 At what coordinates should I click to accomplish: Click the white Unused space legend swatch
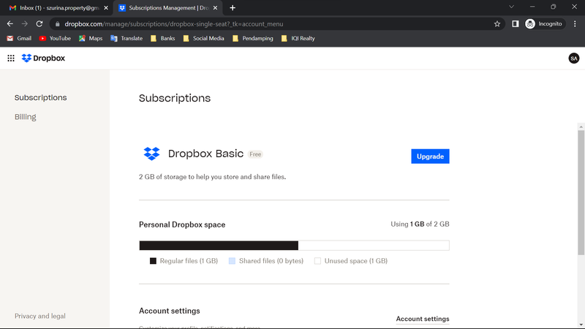(317, 261)
